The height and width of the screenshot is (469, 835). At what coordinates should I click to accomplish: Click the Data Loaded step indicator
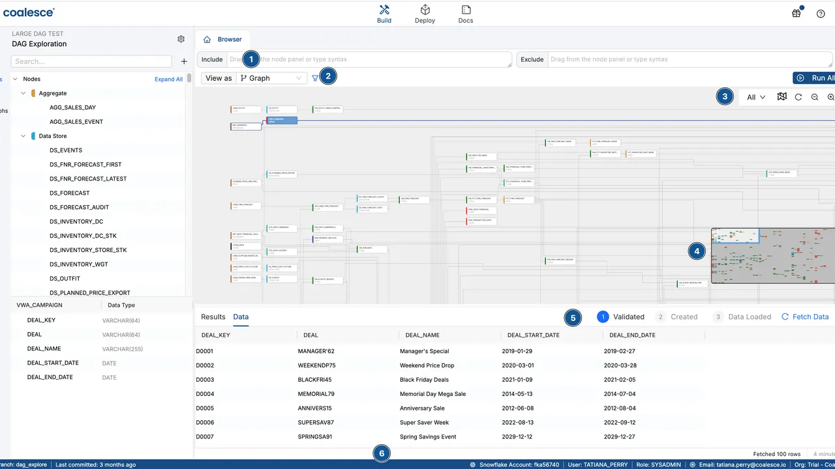pos(742,317)
